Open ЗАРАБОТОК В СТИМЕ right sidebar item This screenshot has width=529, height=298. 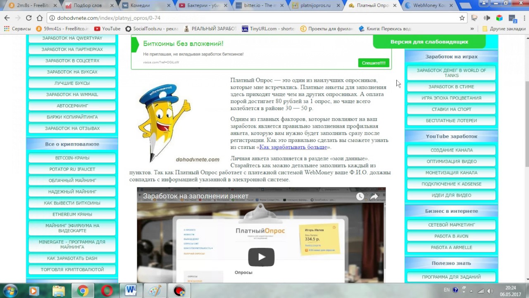[x=451, y=87]
